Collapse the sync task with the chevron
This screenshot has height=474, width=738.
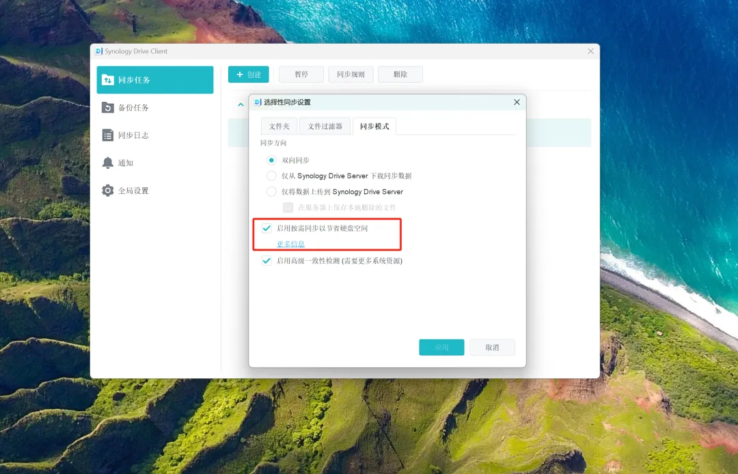click(241, 104)
